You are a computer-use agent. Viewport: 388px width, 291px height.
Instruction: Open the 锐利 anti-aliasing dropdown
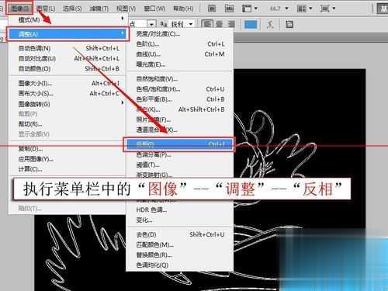[191, 24]
